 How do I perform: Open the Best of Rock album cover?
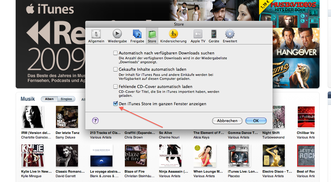(306, 156)
